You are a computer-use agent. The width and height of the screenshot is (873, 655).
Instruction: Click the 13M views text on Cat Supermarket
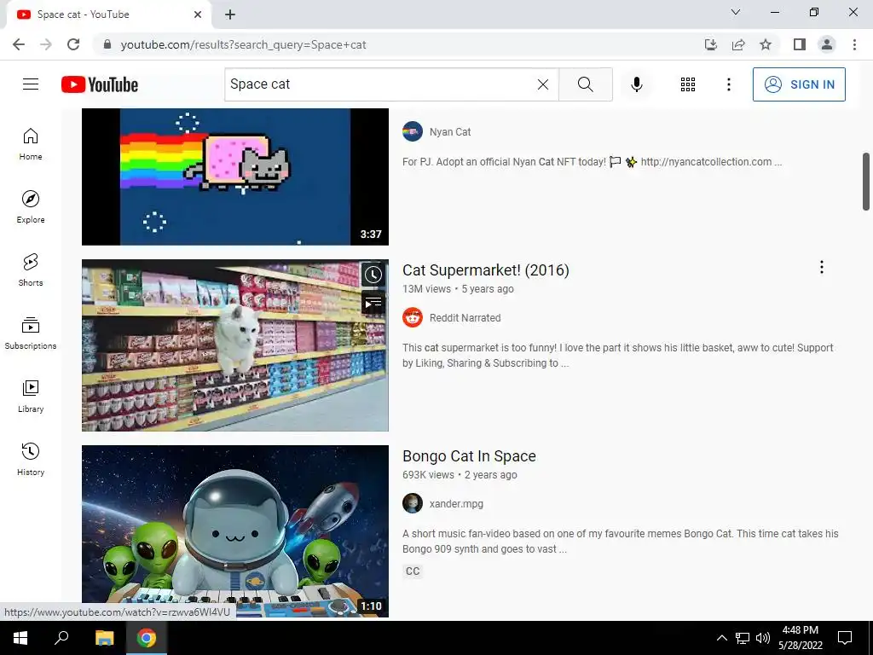point(426,289)
